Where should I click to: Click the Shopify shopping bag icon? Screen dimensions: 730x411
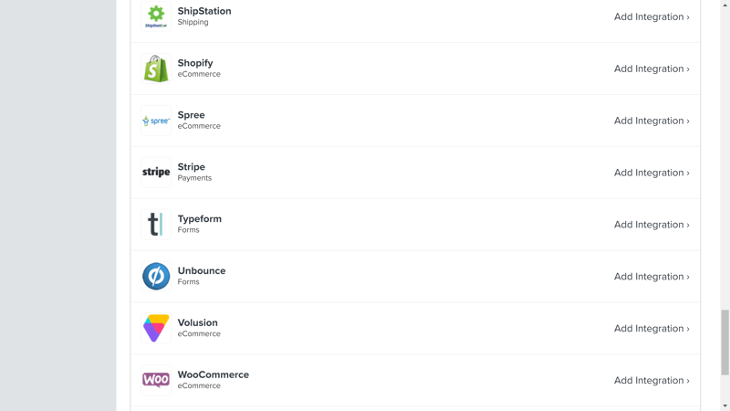[156, 68]
